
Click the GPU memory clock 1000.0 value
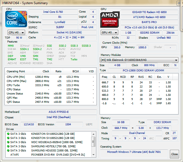click(x=142, y=48)
